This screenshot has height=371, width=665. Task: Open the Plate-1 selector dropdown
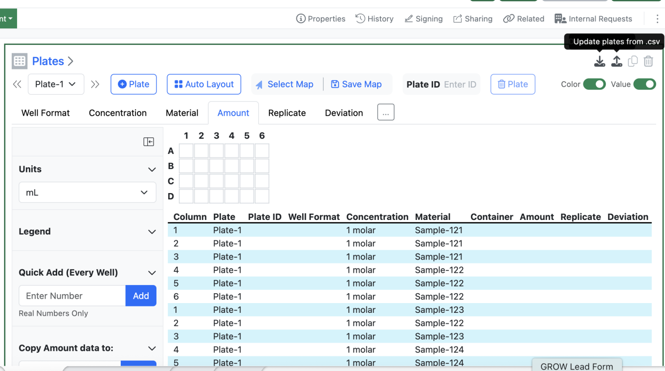pos(56,84)
